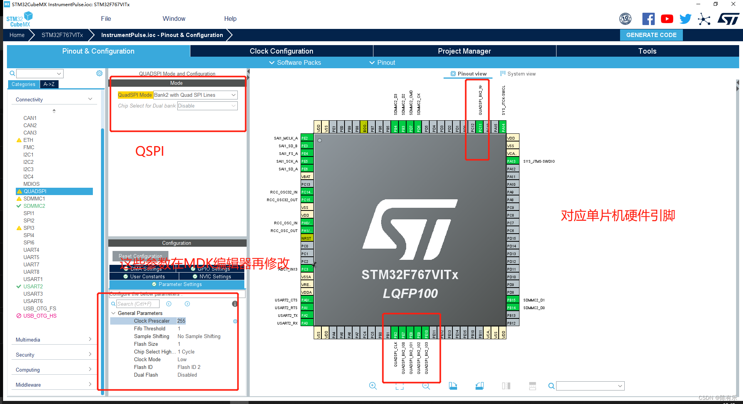Rotate the chip clockwise

click(x=453, y=386)
